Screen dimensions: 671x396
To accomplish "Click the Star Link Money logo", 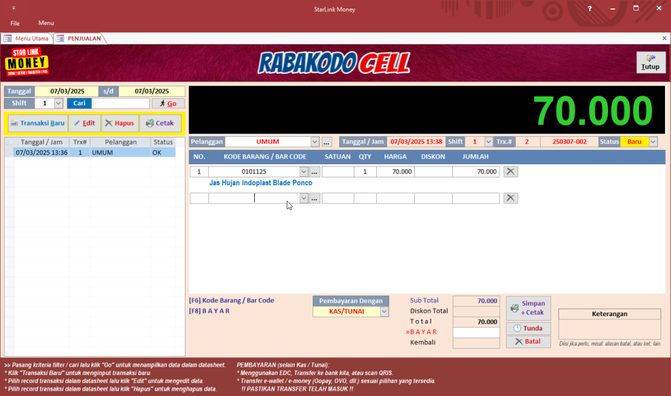I will click(26, 63).
